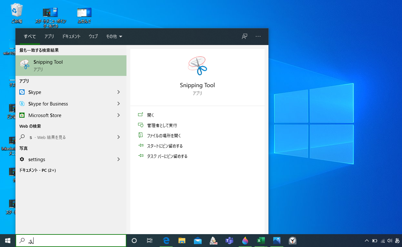Viewport: 402px width, 247px height.
Task: Select the Microsoft Store icon
Action: pyautogui.click(x=22, y=115)
